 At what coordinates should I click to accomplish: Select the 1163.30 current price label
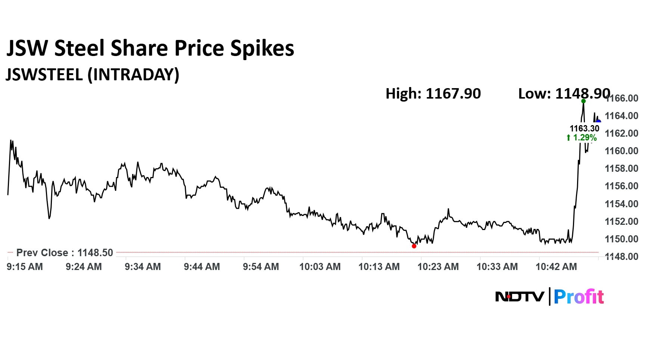[584, 128]
